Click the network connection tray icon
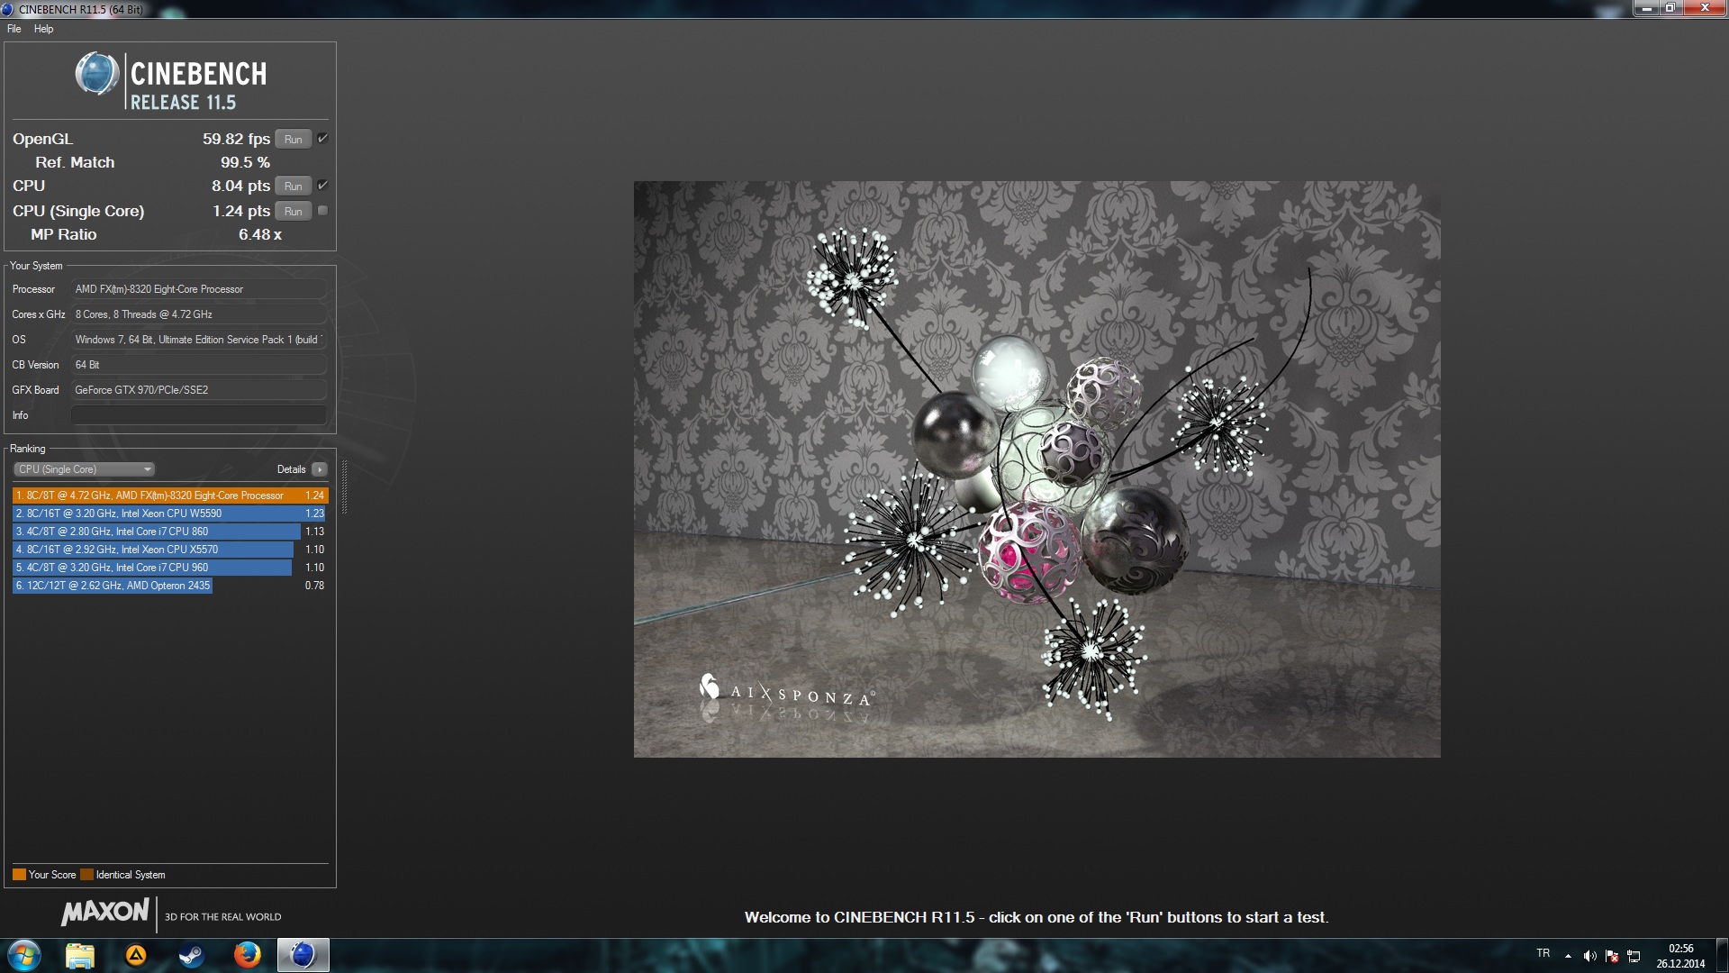Screen dimensions: 1729x973 click(1634, 956)
